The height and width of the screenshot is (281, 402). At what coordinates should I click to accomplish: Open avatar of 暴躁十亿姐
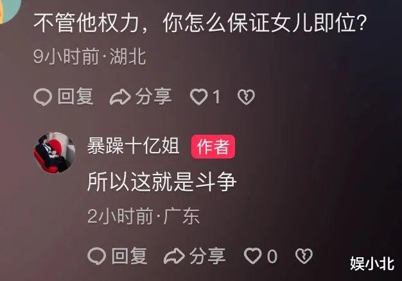pos(55,153)
